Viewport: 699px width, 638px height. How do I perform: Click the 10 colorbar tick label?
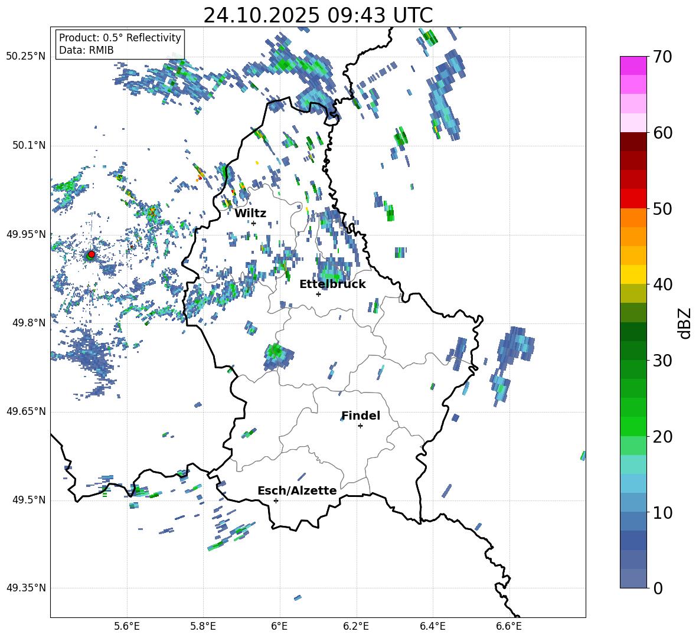[x=662, y=512]
